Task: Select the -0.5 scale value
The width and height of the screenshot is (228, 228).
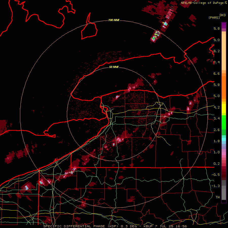Action: pyautogui.click(x=216, y=175)
